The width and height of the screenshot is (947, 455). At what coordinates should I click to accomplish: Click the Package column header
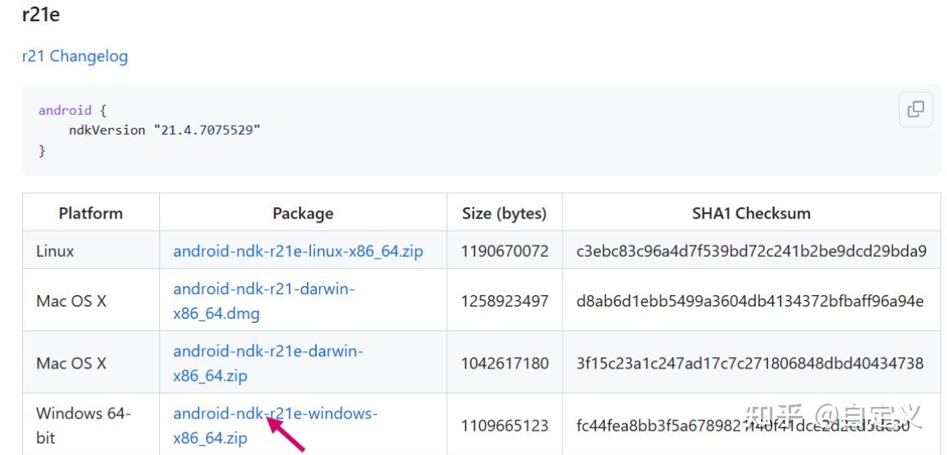coord(303,214)
